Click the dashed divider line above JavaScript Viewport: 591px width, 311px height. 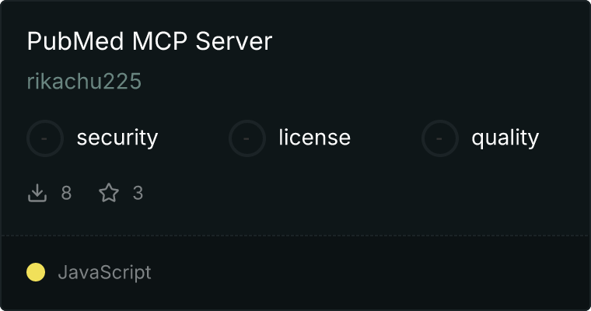point(295,236)
